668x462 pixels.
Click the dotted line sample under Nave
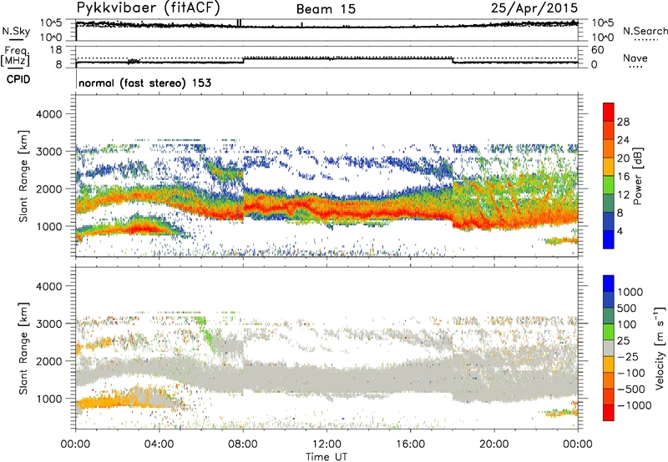click(x=635, y=68)
